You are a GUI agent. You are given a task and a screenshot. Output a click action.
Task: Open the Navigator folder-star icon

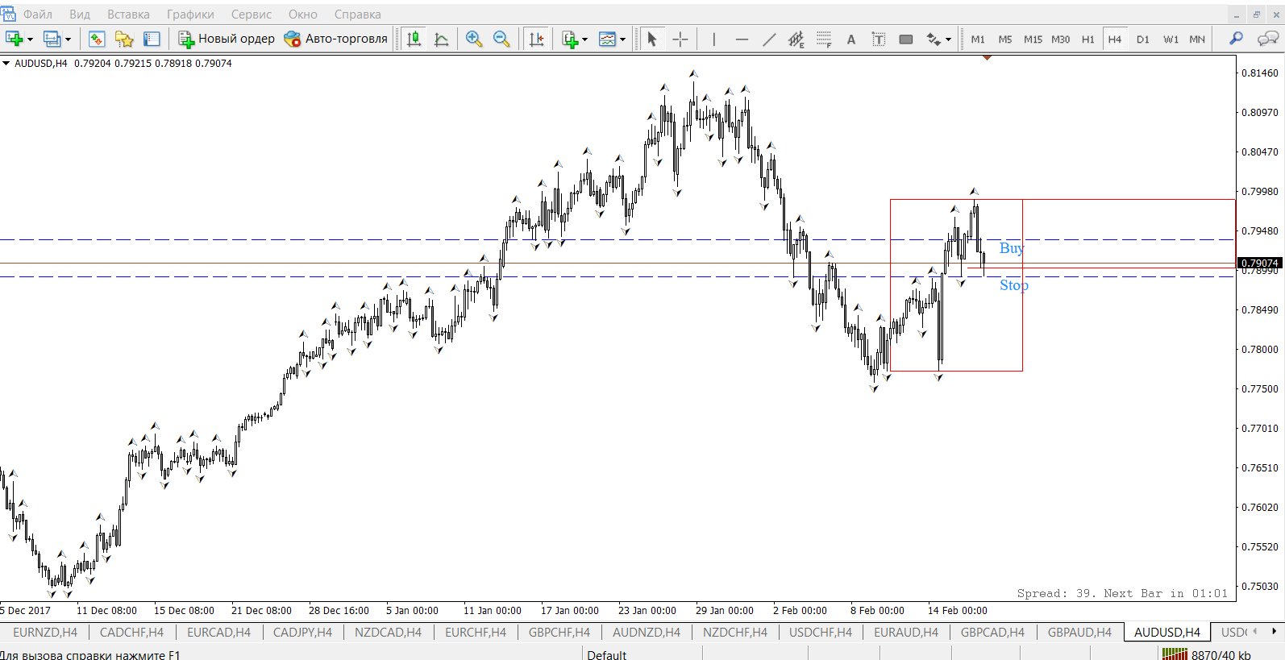click(124, 39)
